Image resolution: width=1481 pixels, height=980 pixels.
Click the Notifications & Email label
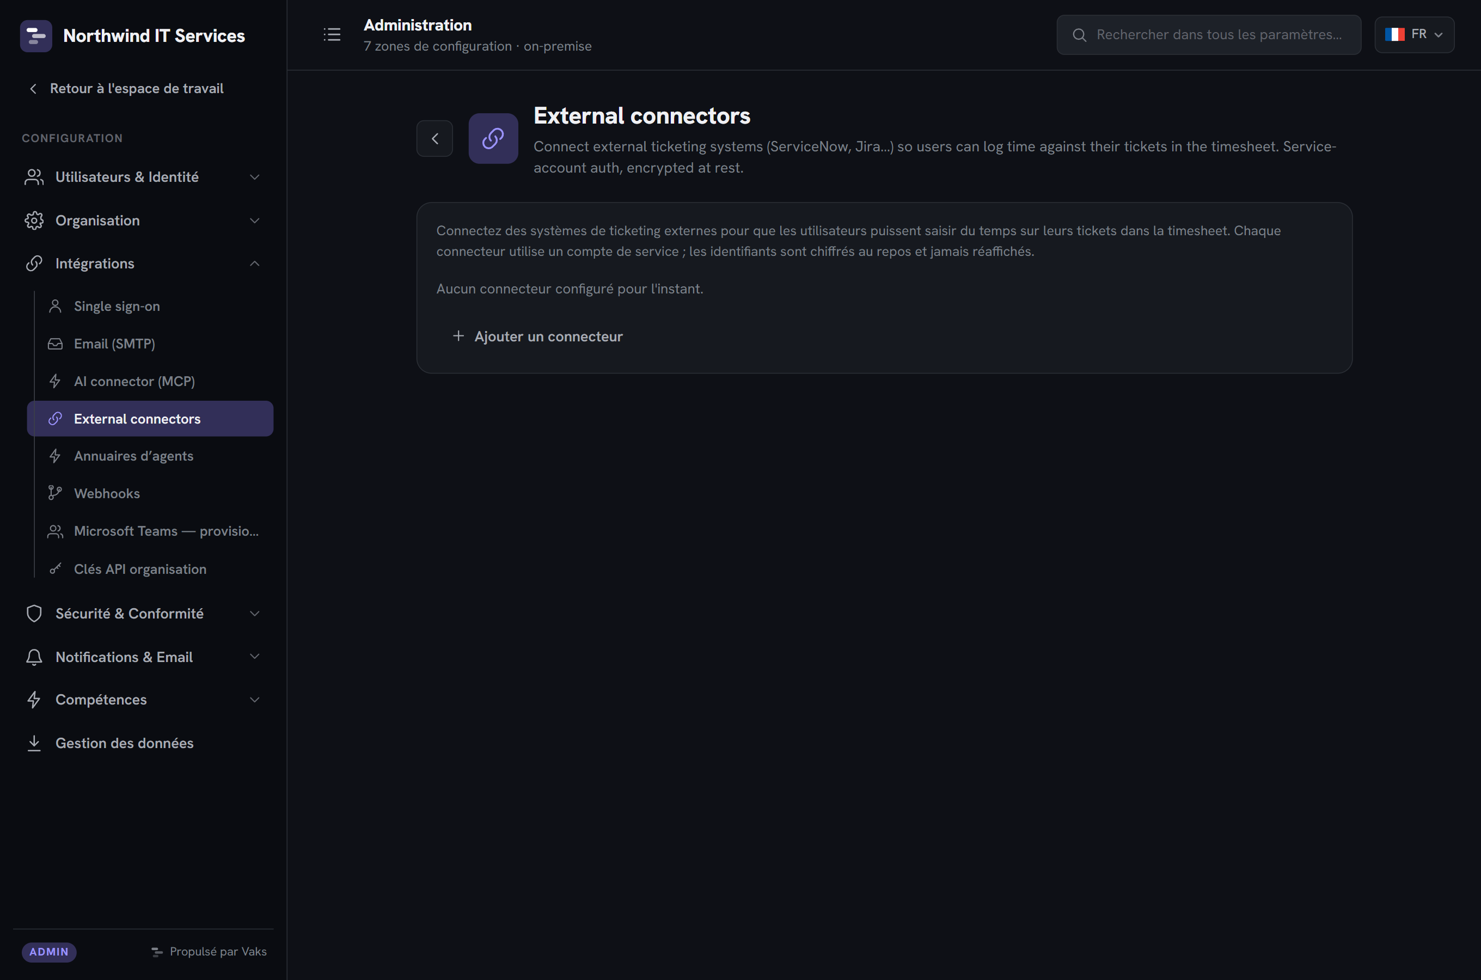124,657
